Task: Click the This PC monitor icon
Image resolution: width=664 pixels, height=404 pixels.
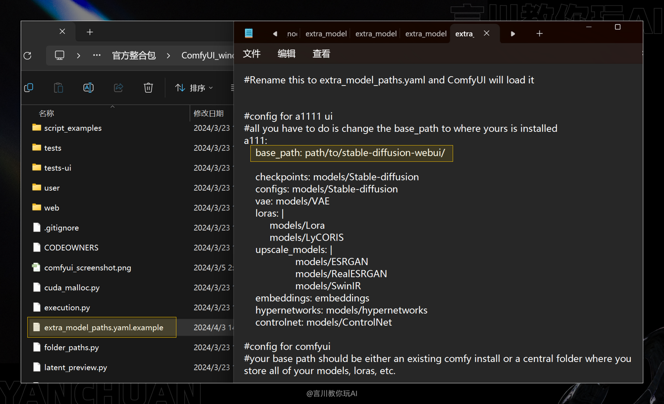Action: point(60,55)
